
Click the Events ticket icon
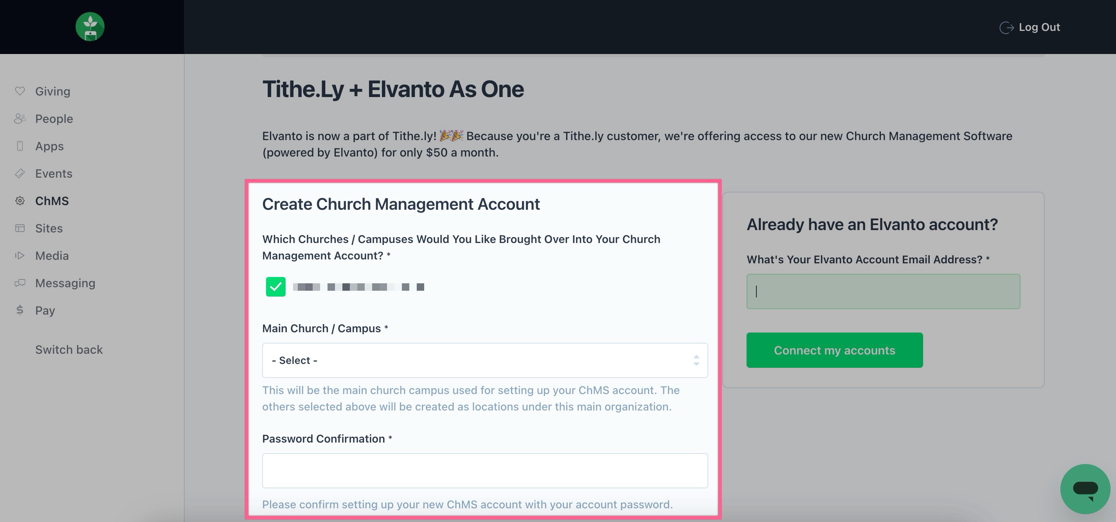pyautogui.click(x=20, y=173)
